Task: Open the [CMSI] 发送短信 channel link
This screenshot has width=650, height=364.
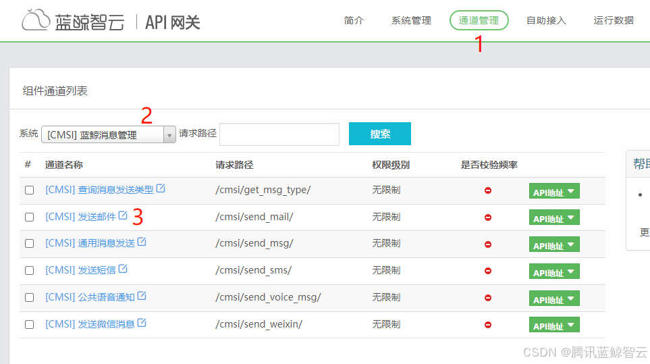Action: [80, 270]
